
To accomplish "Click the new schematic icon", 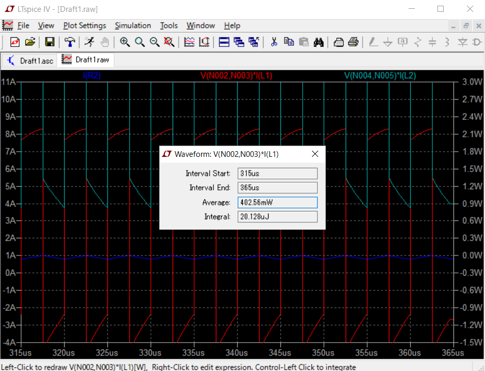I will (x=14, y=42).
